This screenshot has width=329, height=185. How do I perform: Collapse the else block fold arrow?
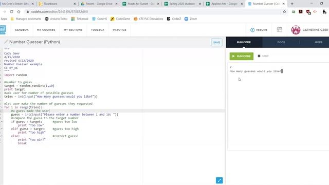(x=2, y=136)
